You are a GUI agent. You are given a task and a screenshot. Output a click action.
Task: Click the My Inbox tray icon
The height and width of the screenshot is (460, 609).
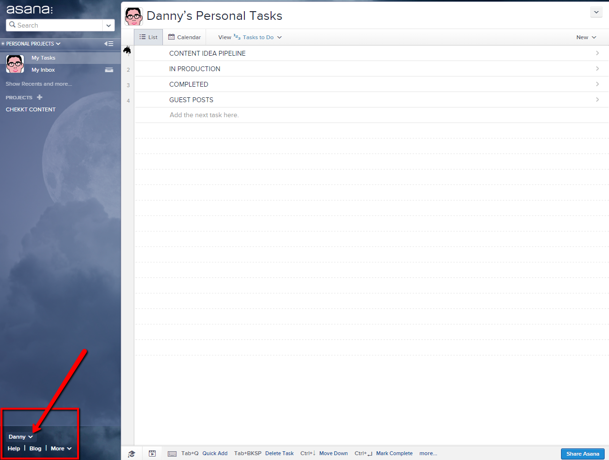(x=109, y=70)
